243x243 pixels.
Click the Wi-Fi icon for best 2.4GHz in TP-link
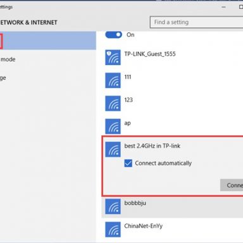click(x=113, y=149)
